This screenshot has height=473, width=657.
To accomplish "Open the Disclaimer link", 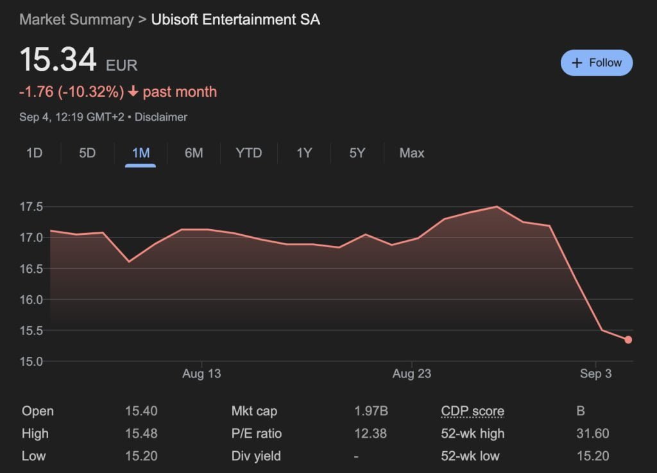I will coord(161,117).
